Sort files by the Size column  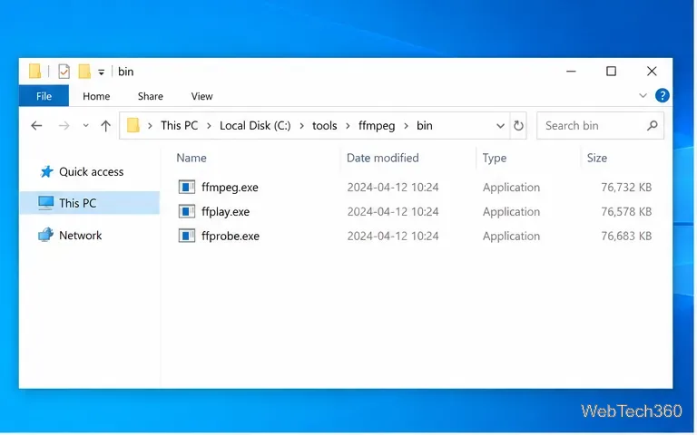pos(596,158)
